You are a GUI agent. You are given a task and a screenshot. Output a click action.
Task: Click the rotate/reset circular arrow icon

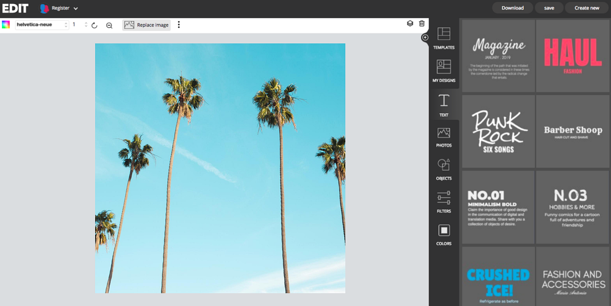pos(95,25)
